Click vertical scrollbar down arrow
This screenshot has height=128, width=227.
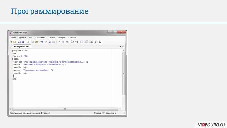click(x=124, y=106)
